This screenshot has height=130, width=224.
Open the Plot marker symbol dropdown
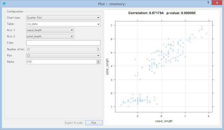click(63, 56)
